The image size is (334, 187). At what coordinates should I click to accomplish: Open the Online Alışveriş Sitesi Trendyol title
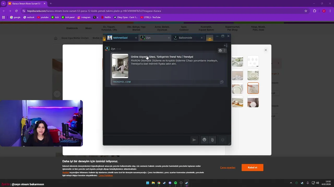tap(162, 57)
